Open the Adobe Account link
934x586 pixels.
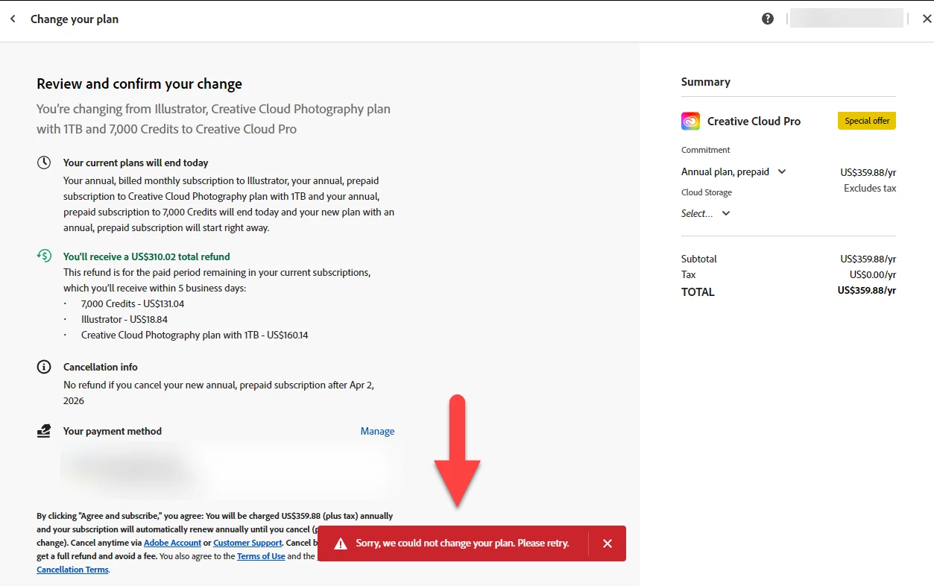(172, 543)
